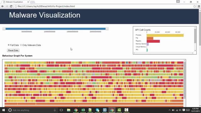Open a new browser tab
Image resolution: width=201 pixels, height=113 pixels.
(x=33, y=2)
